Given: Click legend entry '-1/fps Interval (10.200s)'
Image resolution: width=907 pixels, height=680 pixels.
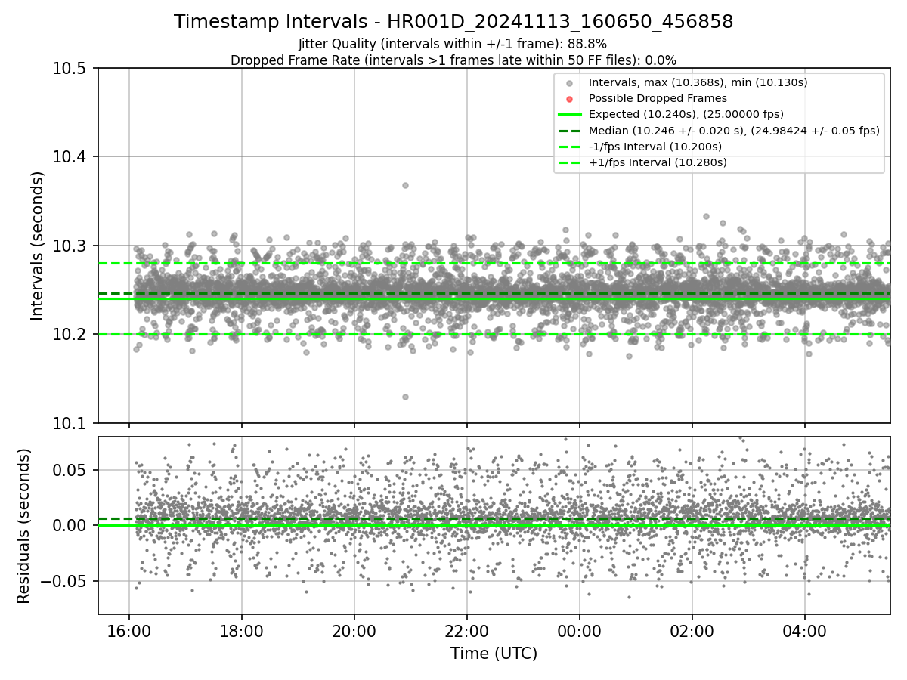Looking at the screenshot, I should tap(655, 147).
